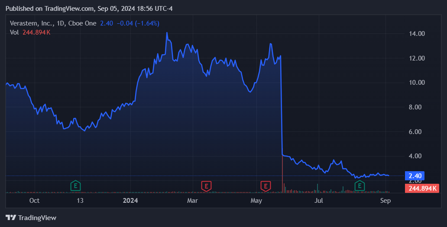
Task: Click the Sep date axis label
Action: [385, 201]
